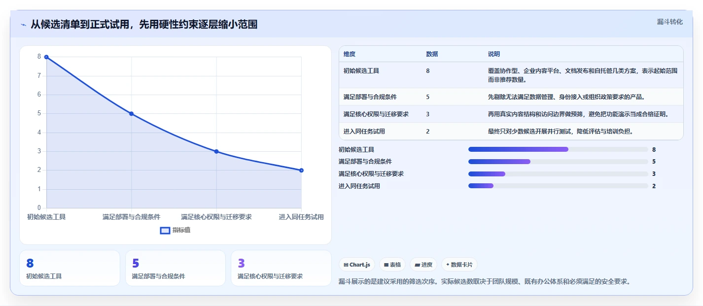Image resolution: width=703 pixels, height=306 pixels.
Task: Click the 满足部署与合规条件 stat card showing 5
Action: tap(175, 268)
